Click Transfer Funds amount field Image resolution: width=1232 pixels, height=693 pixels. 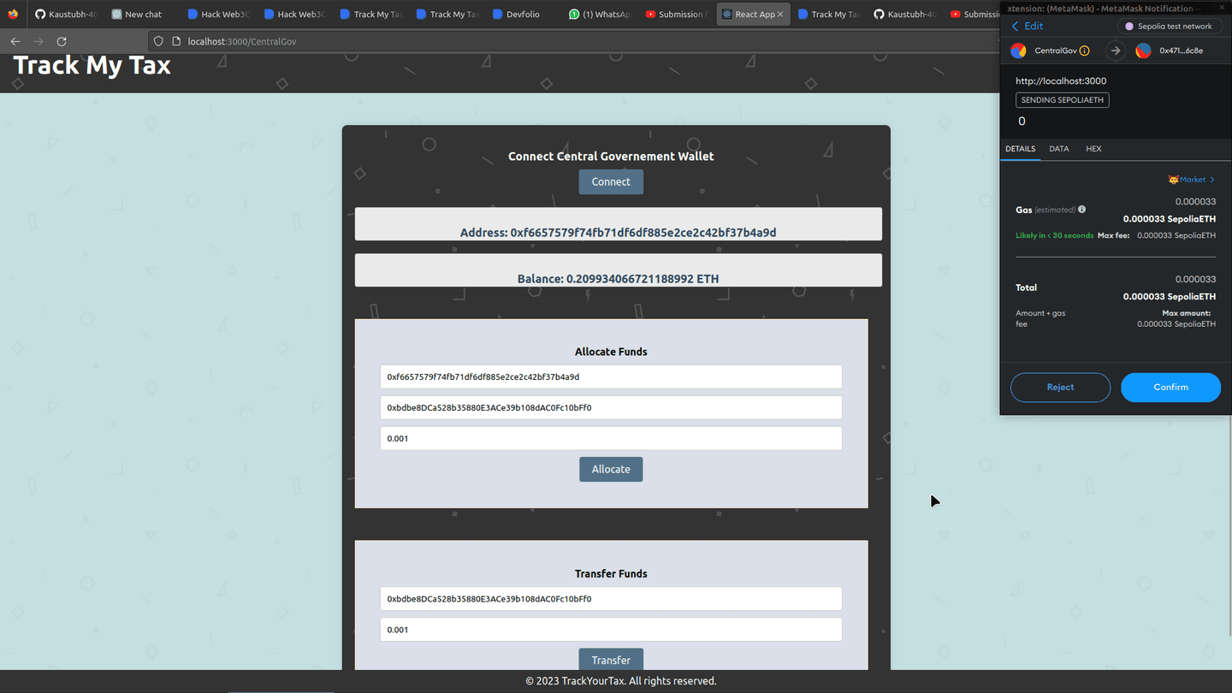click(611, 630)
